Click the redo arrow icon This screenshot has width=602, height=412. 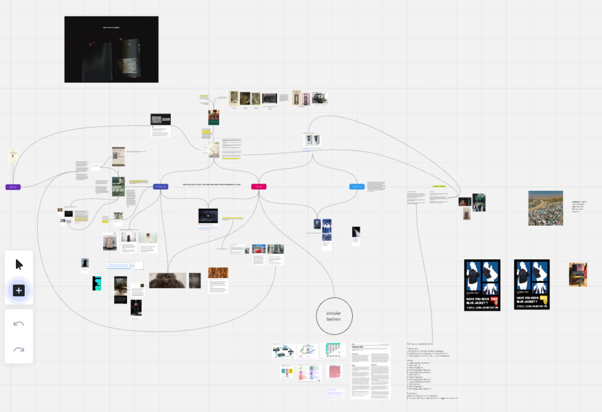(19, 350)
